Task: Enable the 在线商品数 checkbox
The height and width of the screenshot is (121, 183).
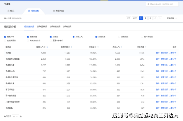Action: (x=5, y=40)
